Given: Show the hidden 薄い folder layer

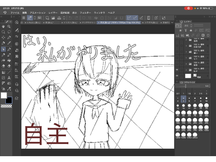Looking at the screenshot, I should click(x=177, y=52).
